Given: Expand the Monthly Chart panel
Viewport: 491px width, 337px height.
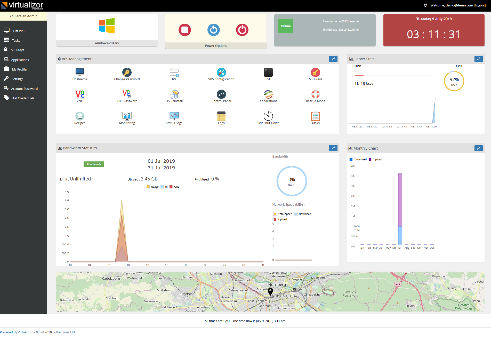Looking at the screenshot, I should pyautogui.click(x=479, y=148).
